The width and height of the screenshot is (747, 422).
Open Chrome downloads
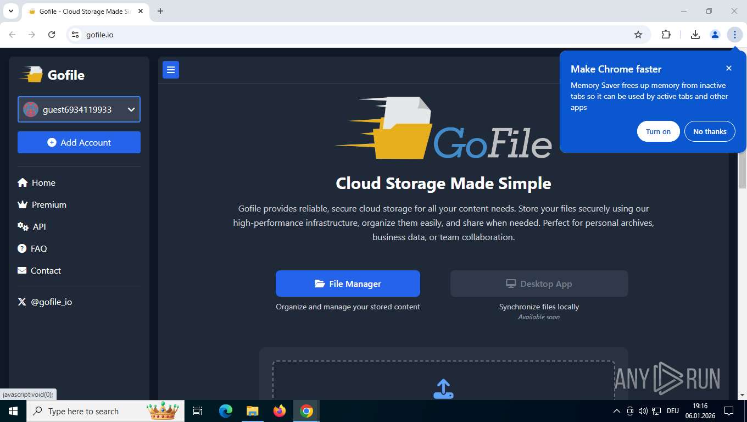[695, 35]
